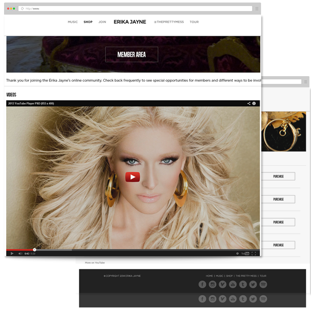
Task: Click the Twitter icon in the upper footer row
Action: pos(253,284)
